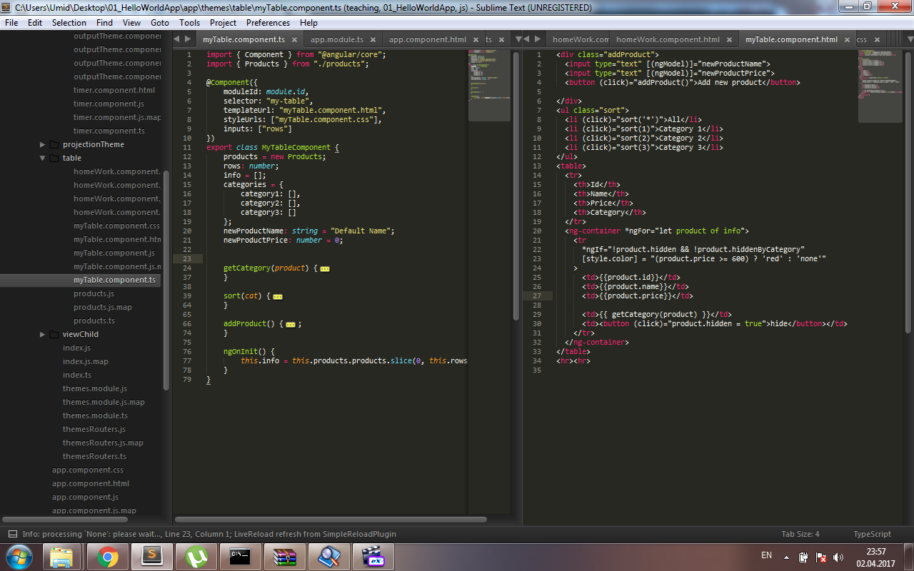The height and width of the screenshot is (571, 914).
Task: Open index.ts in the sidebar
Action: [x=77, y=375]
